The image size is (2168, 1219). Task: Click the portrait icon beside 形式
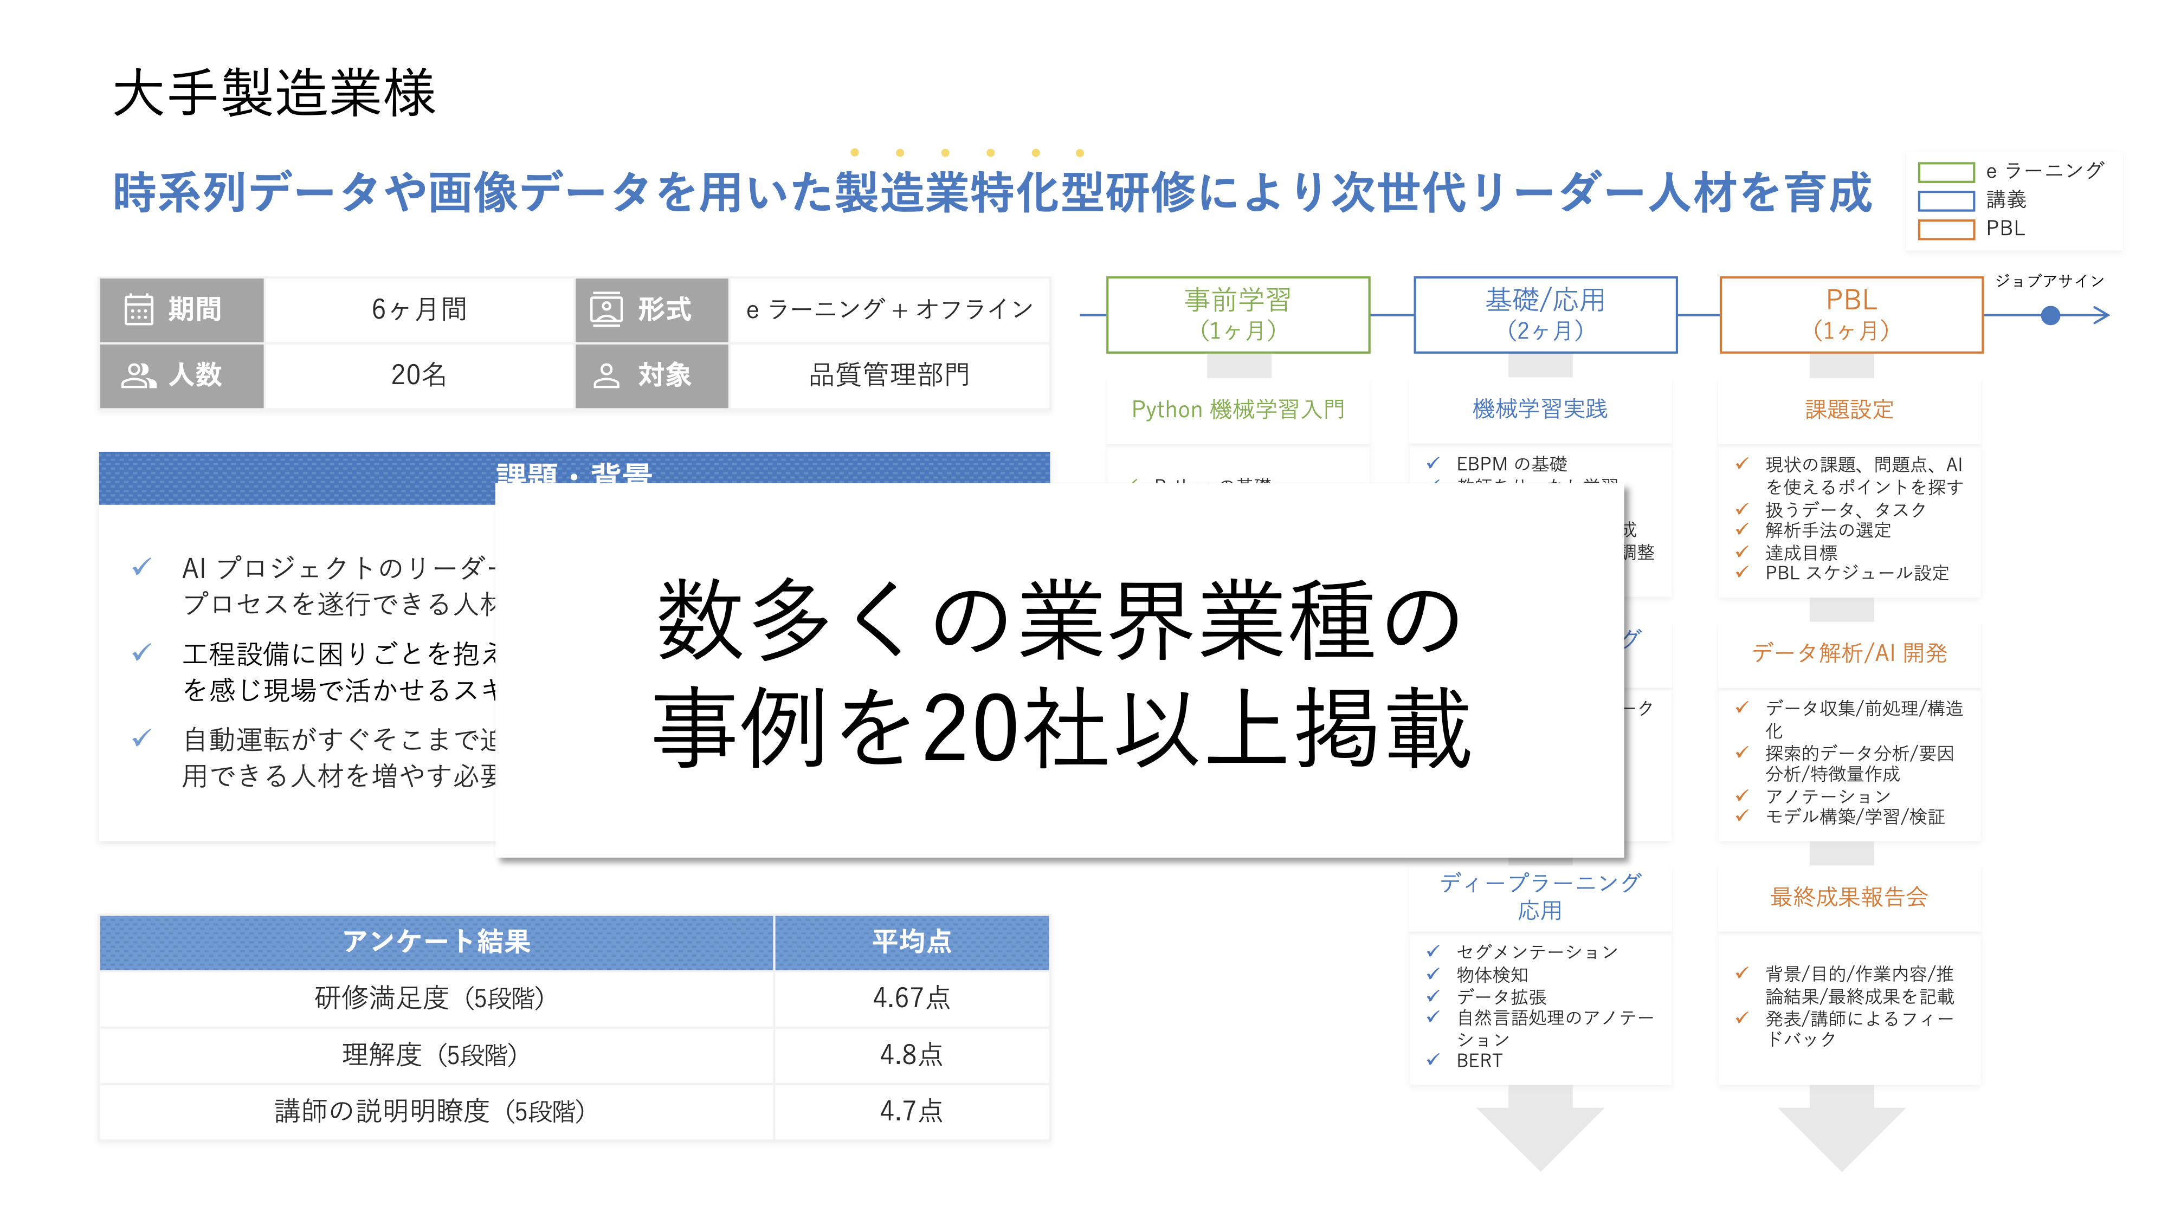[606, 309]
